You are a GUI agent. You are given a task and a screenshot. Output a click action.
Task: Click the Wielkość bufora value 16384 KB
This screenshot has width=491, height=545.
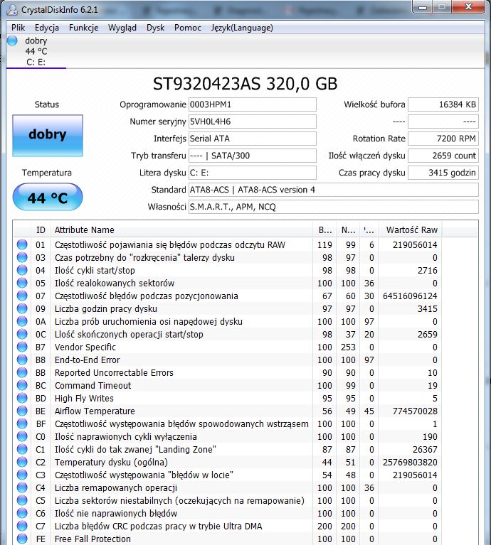(x=443, y=104)
